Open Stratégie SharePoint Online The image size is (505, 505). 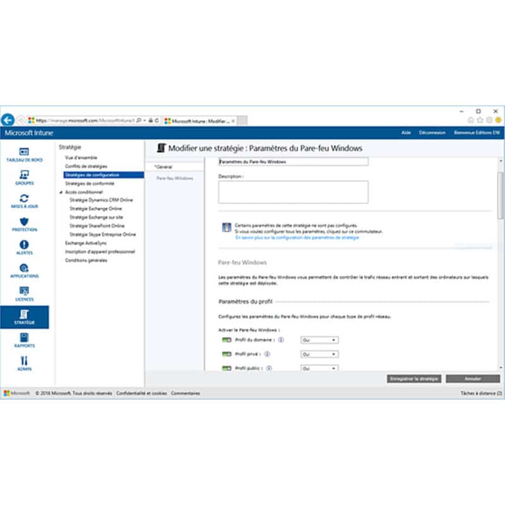point(97,226)
